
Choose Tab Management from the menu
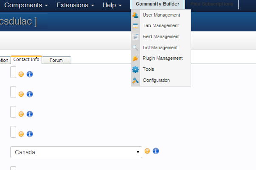[x=161, y=26]
